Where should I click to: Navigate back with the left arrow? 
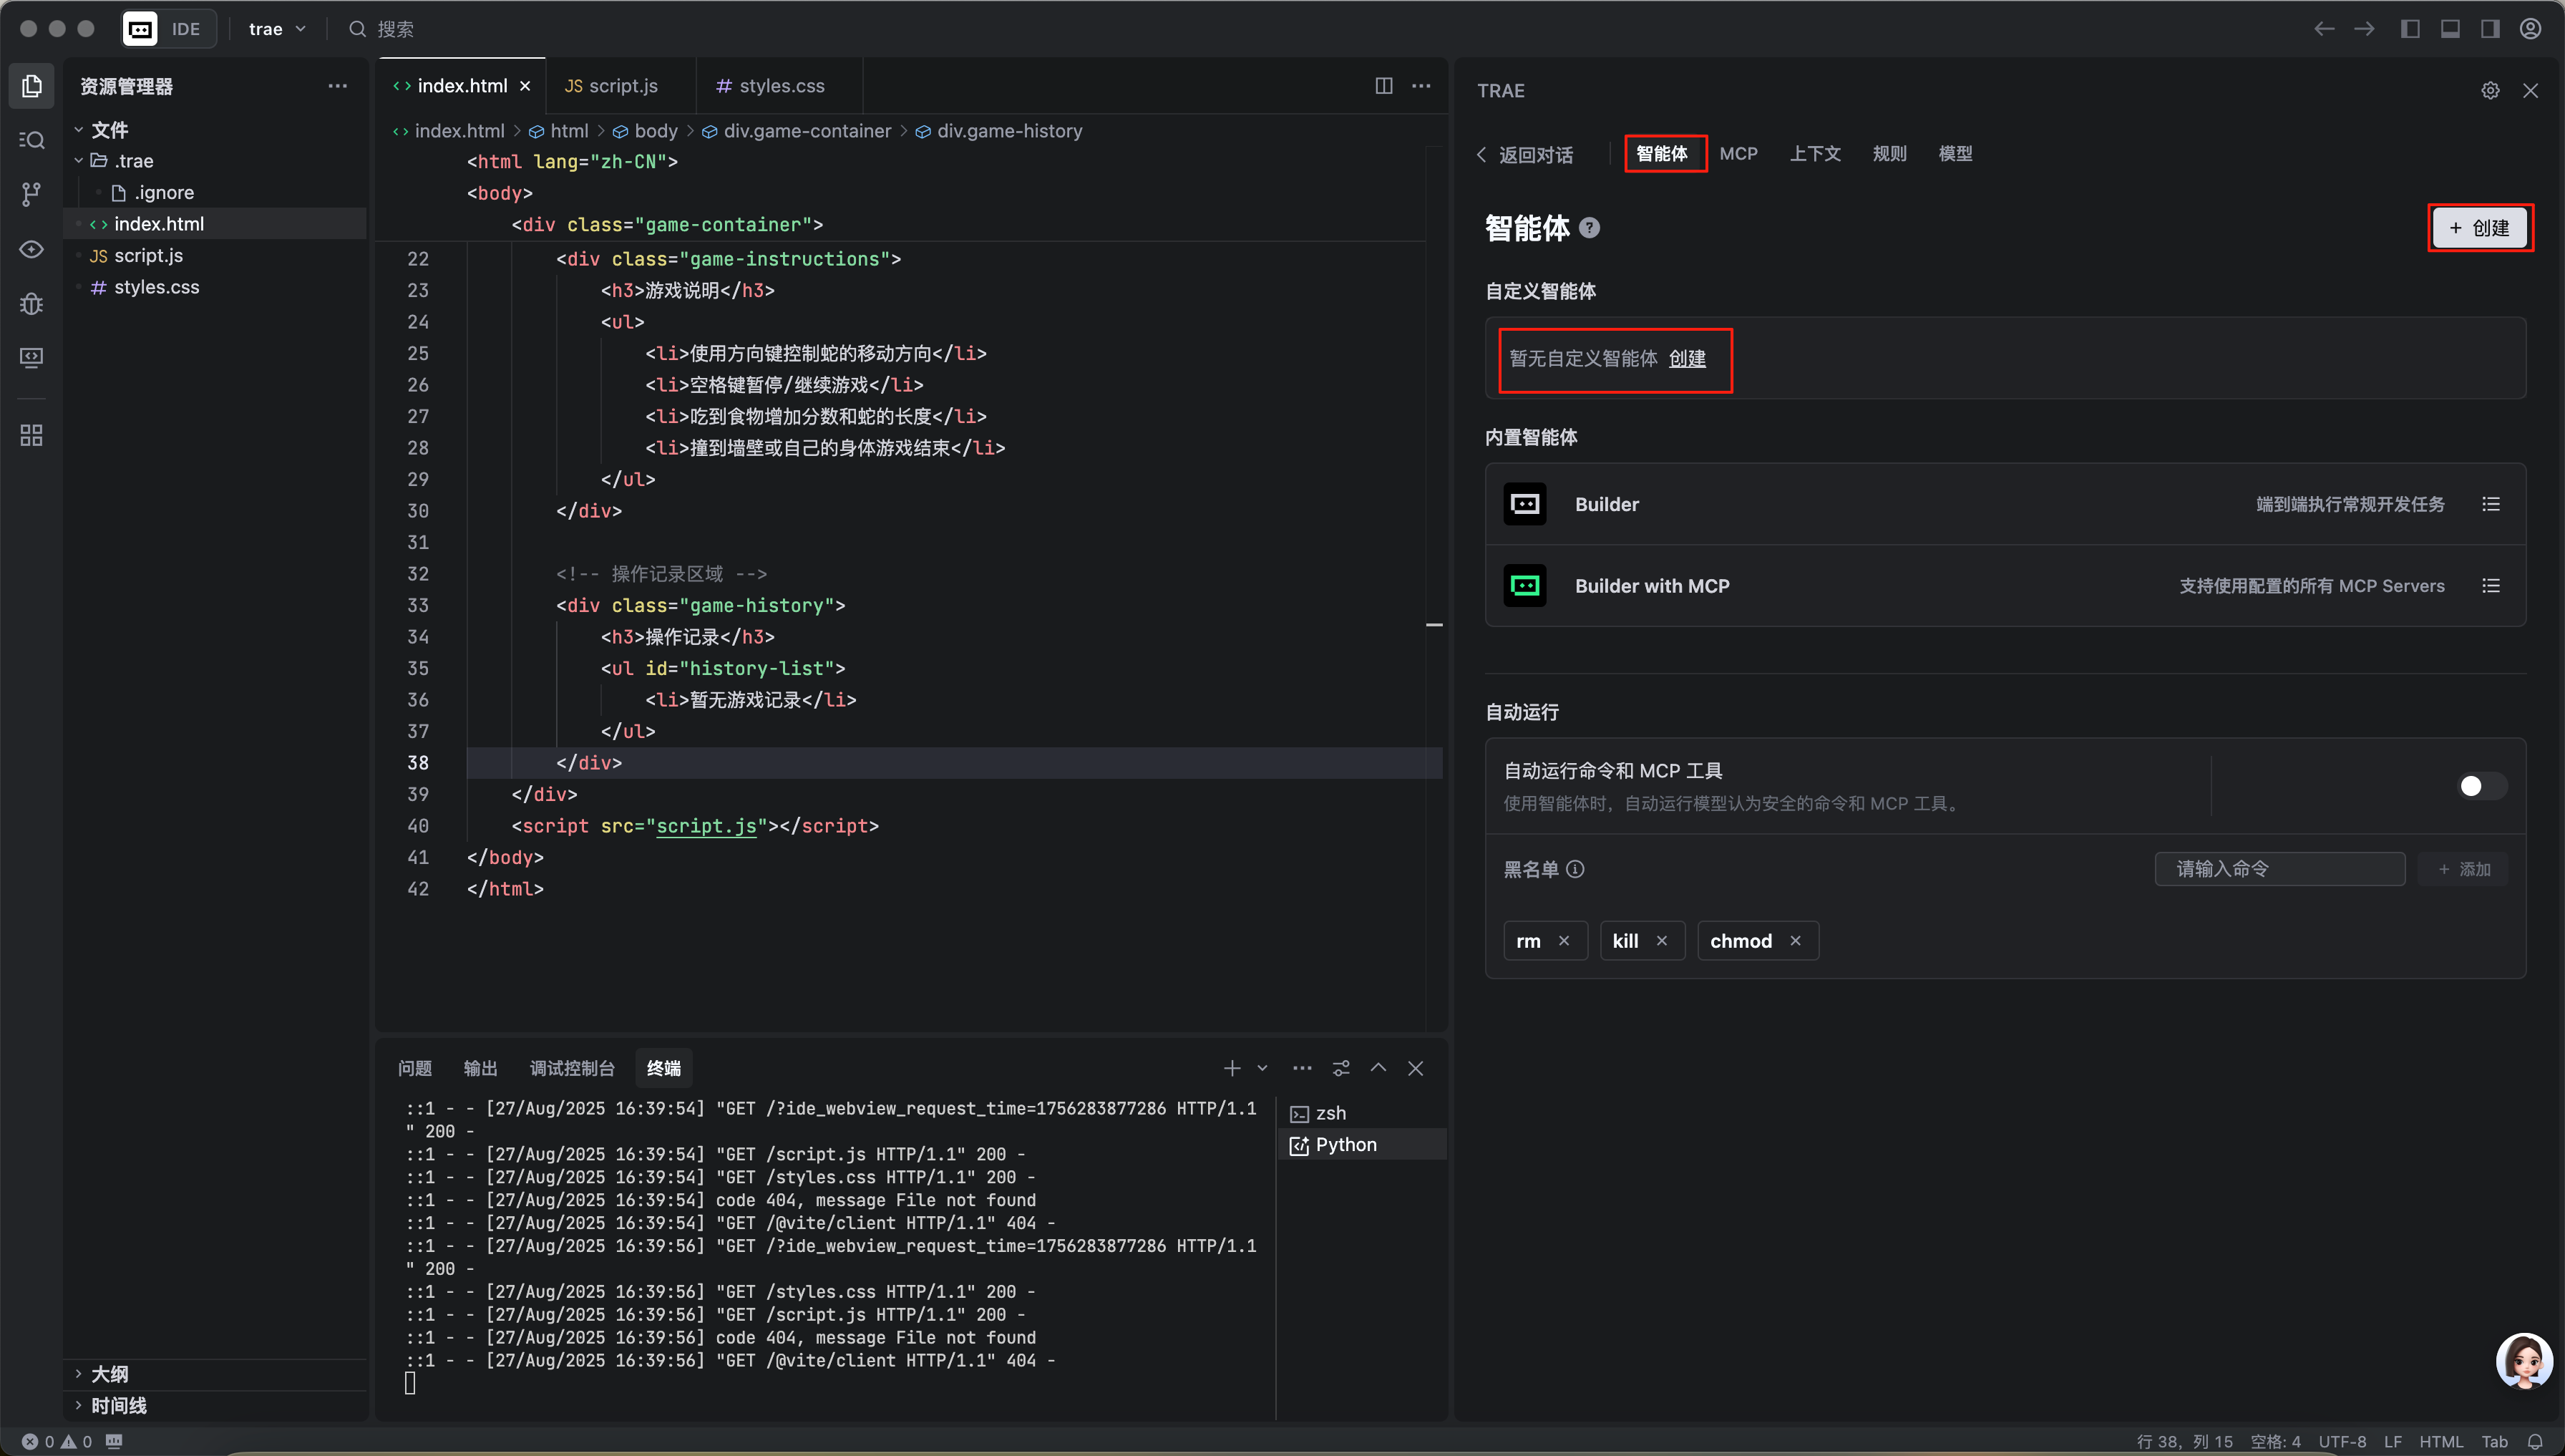click(2324, 29)
